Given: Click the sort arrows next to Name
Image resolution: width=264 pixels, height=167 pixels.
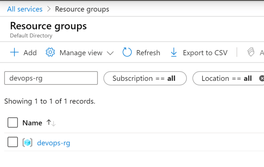Looking at the screenshot, I should point(51,123).
